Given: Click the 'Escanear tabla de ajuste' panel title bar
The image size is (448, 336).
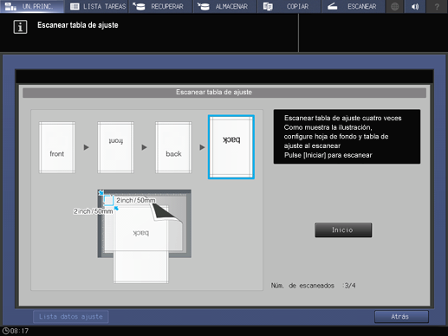Looking at the screenshot, I should (x=224, y=93).
